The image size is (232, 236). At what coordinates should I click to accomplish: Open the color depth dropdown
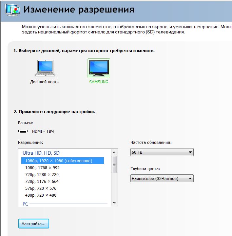(162, 178)
